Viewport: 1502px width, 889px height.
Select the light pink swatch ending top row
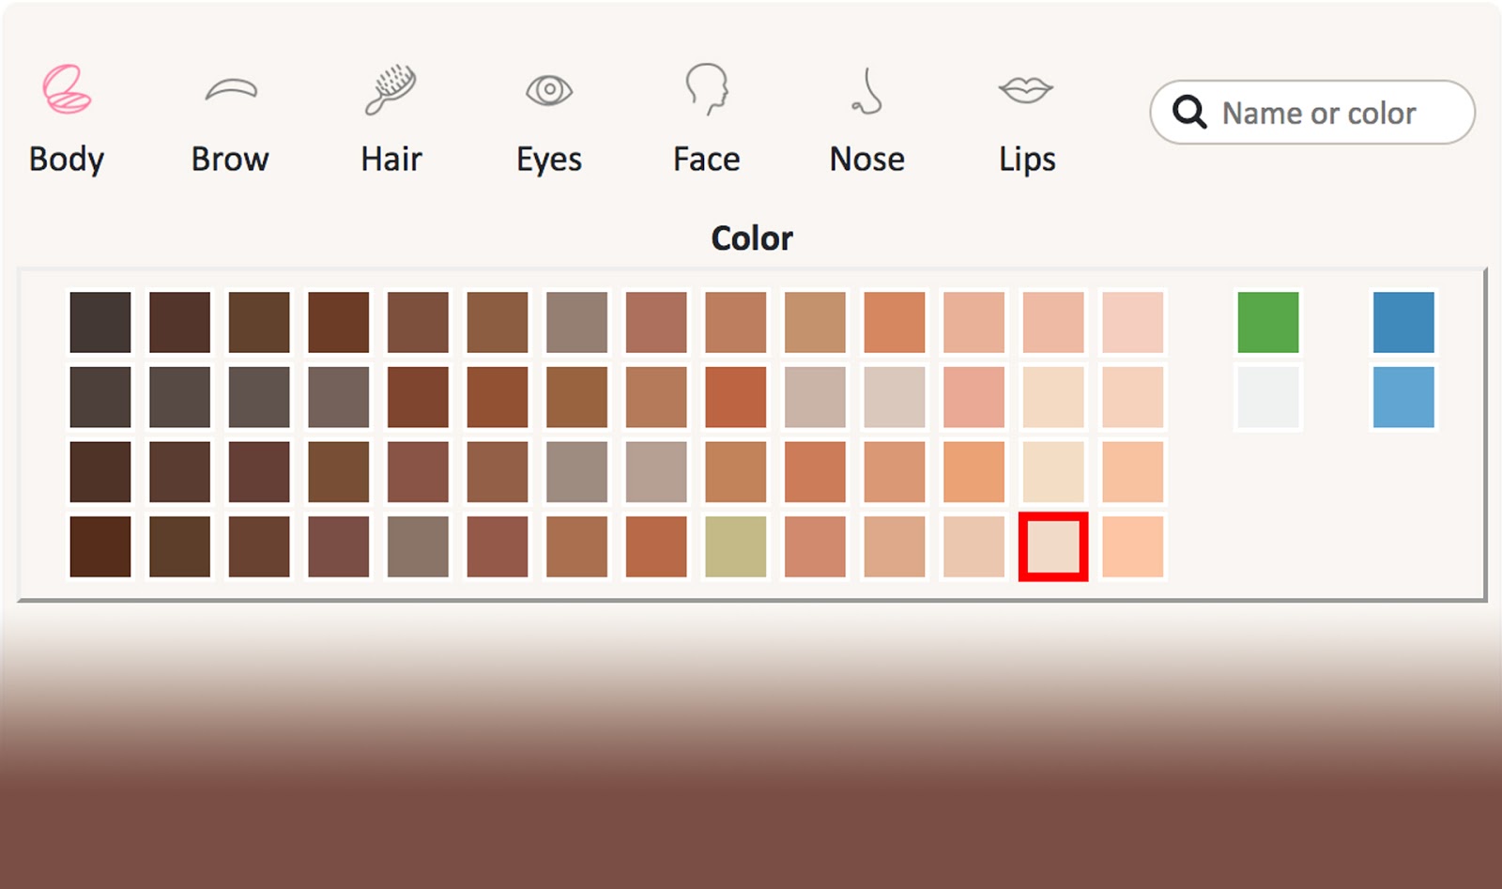pos(1132,322)
